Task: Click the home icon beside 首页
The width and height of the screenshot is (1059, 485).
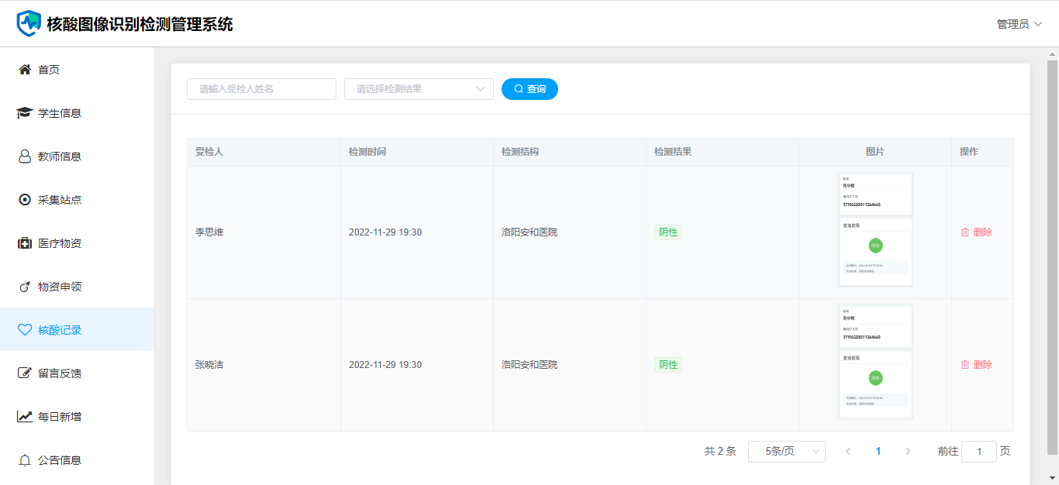Action: coord(25,70)
